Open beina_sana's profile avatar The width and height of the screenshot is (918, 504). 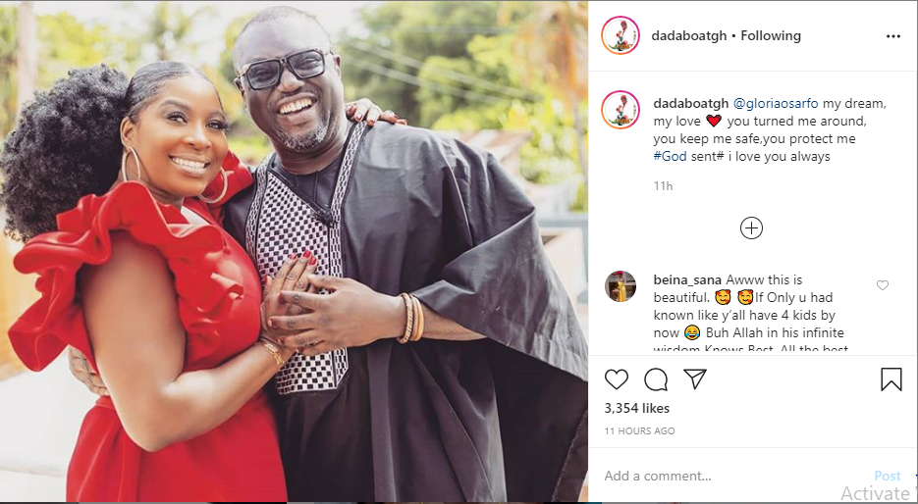click(621, 286)
